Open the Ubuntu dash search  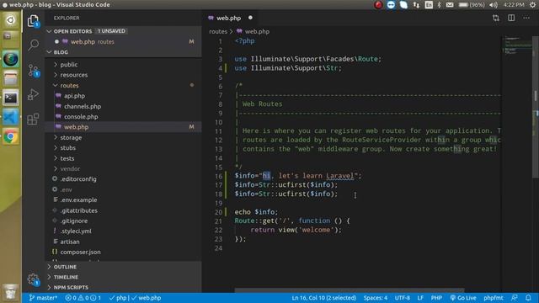11,20
